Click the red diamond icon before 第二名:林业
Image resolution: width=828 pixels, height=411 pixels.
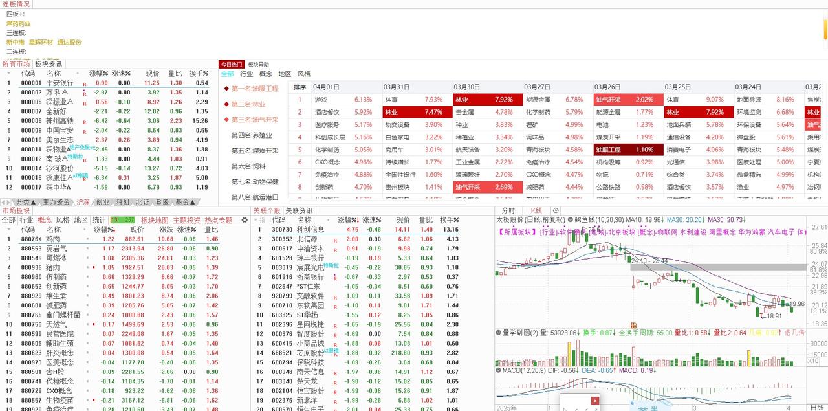tap(226, 104)
